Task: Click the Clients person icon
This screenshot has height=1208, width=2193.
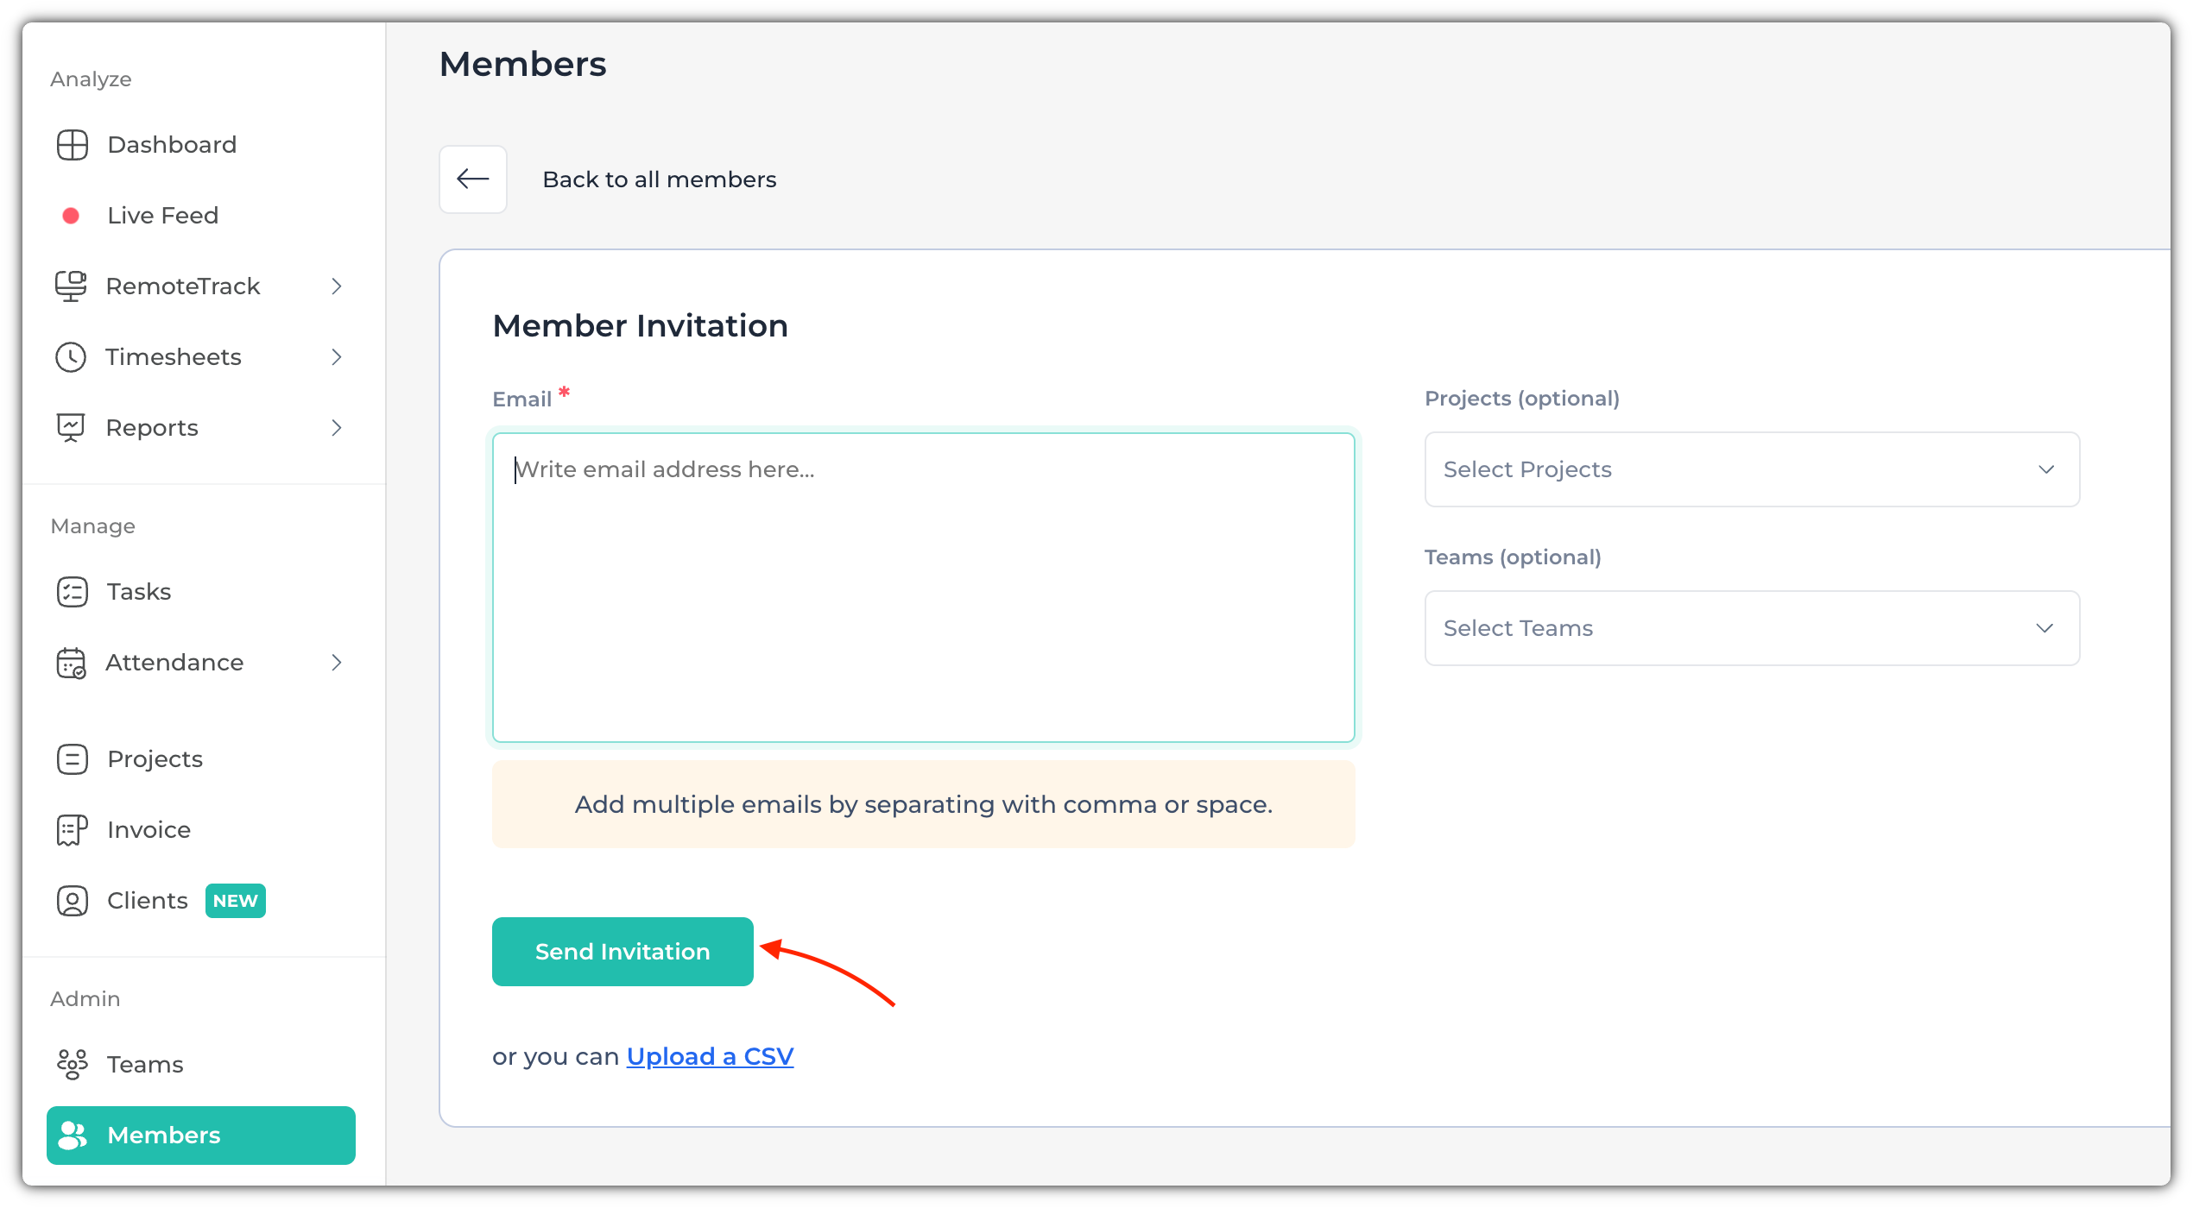Action: tap(73, 901)
